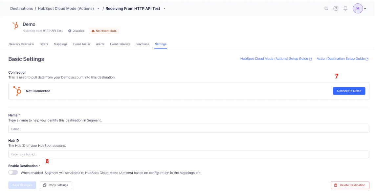Select the Name field containing Demo
Image resolution: width=375 pixels, height=193 pixels.
coord(131,129)
